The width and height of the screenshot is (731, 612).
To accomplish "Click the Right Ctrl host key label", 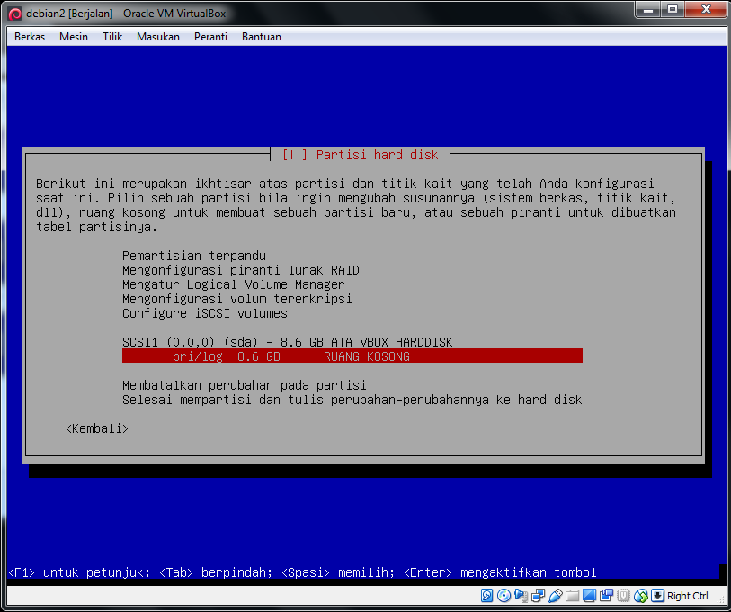I will (688, 596).
